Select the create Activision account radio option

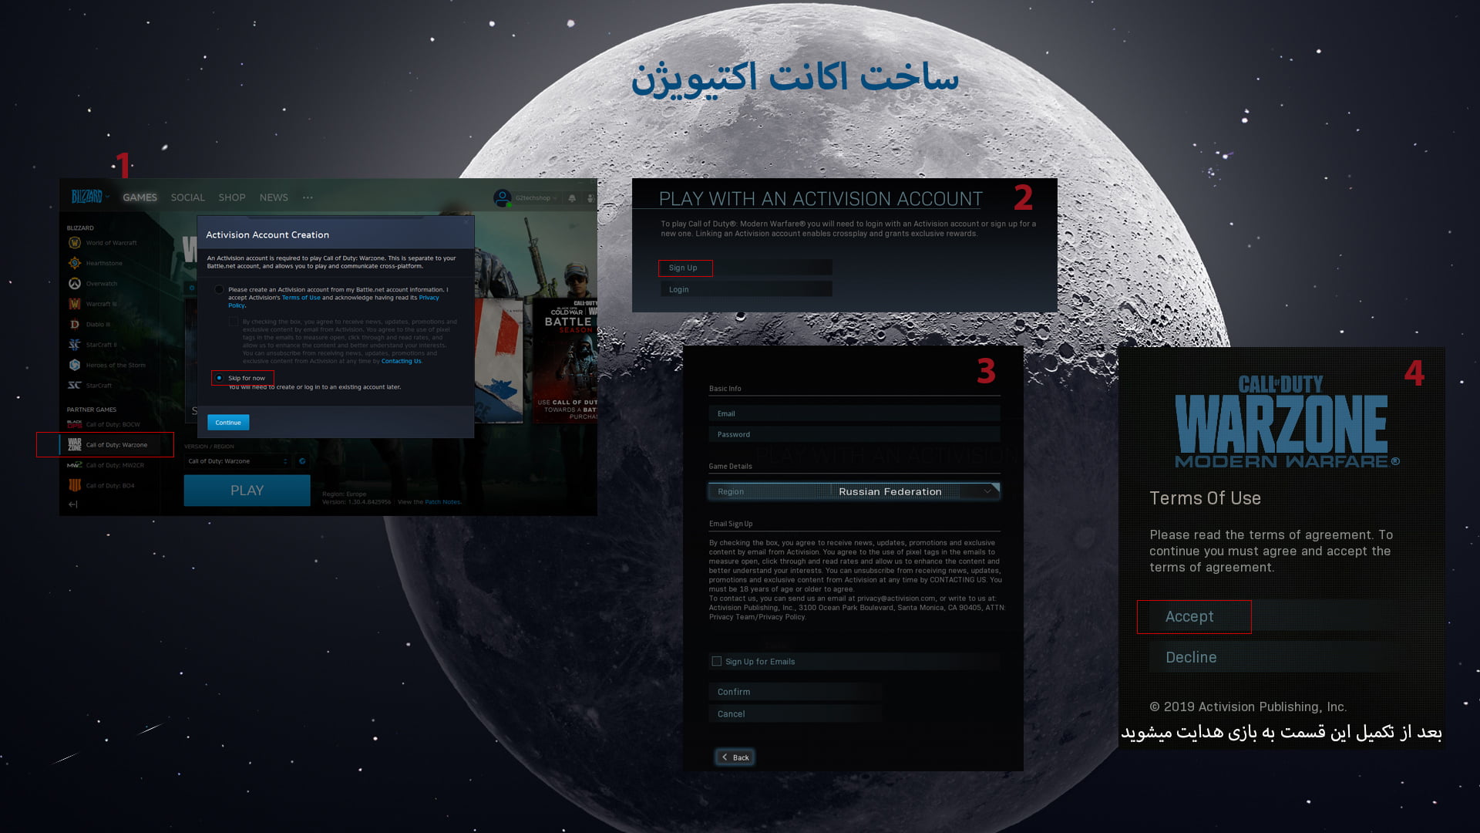[x=219, y=290]
